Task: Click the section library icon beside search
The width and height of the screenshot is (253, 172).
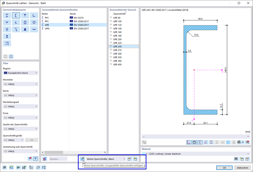Action: pyautogui.click(x=45, y=159)
